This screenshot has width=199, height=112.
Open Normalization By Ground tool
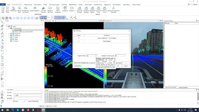click(25, 10)
